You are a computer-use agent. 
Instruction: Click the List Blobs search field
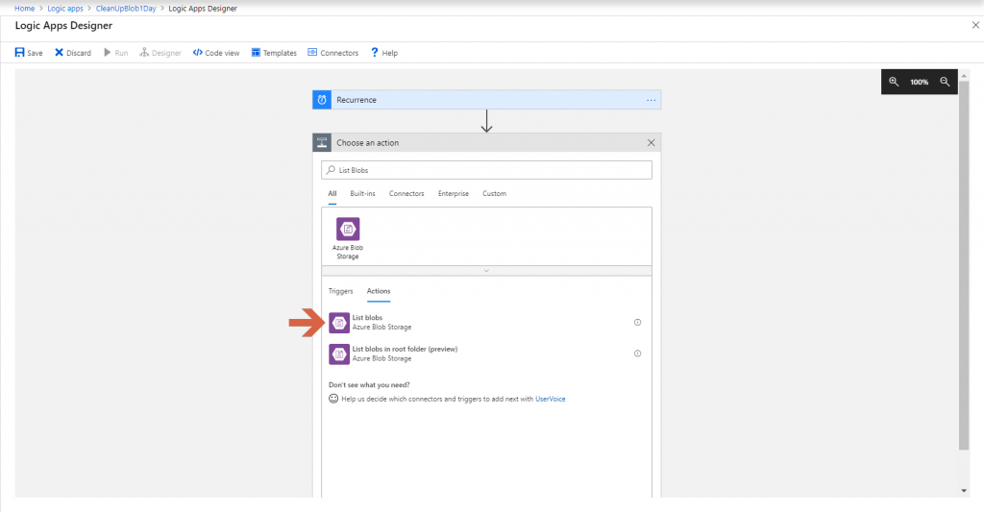[486, 170]
